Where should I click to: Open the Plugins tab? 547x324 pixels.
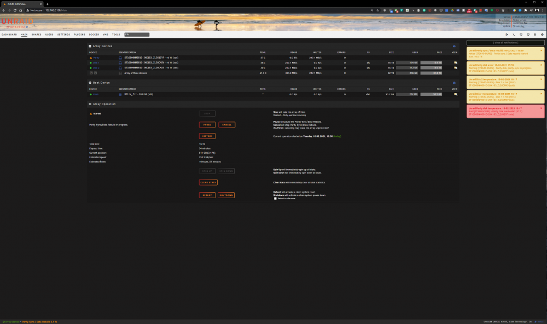tap(79, 34)
